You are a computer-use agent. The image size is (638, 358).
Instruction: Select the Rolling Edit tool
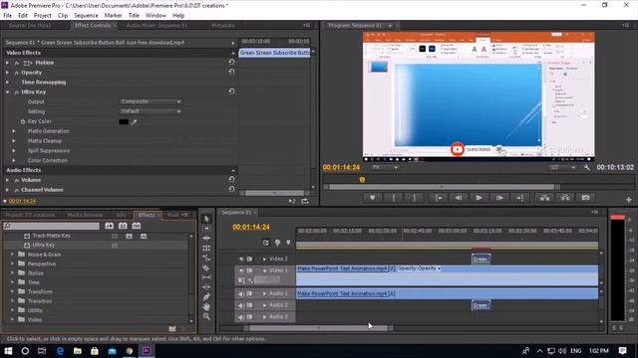[x=206, y=248]
